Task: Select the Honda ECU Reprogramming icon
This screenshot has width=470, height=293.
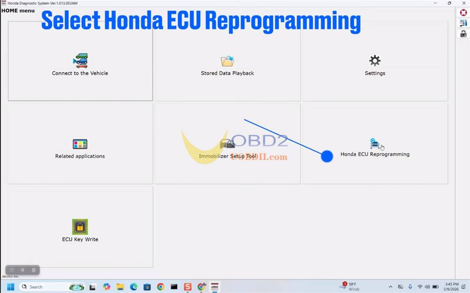Action: (375, 143)
